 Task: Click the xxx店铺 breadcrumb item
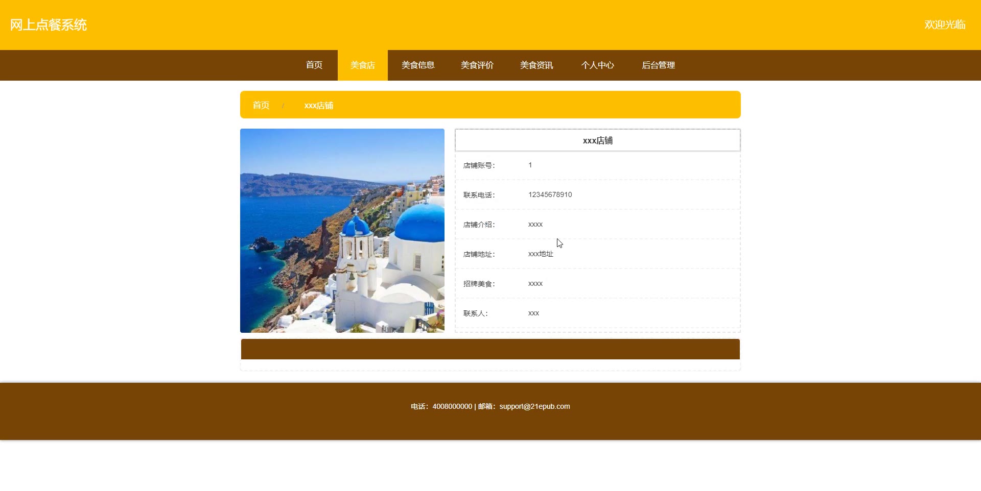point(318,106)
